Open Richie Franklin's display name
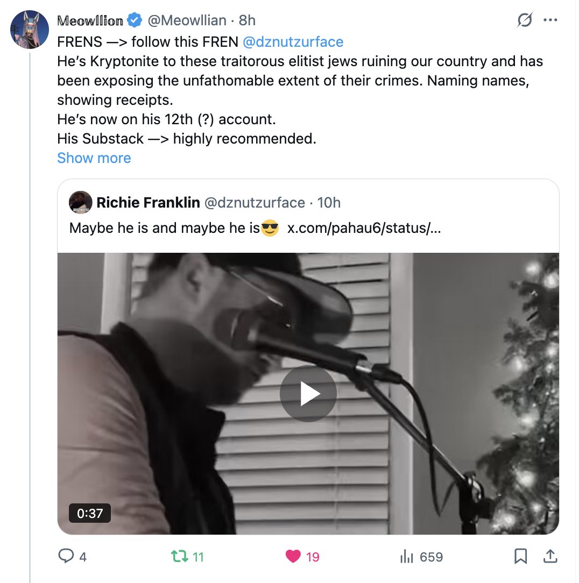This screenshot has height=583, width=579. [x=148, y=202]
